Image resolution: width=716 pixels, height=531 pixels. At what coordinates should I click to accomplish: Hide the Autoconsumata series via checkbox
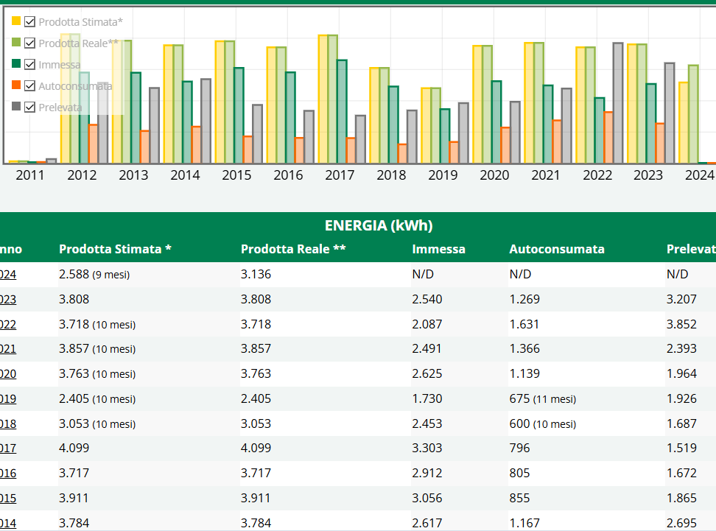click(30, 86)
